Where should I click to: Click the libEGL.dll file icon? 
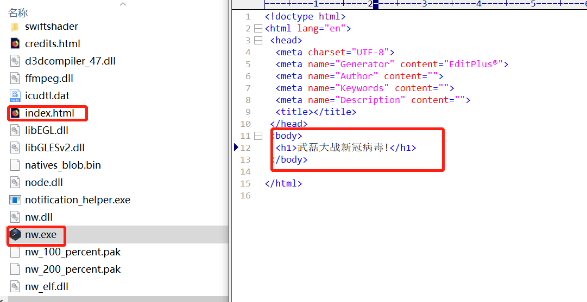[x=15, y=131]
